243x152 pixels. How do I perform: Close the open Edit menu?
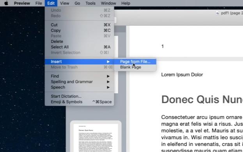pyautogui.click(x=51, y=3)
